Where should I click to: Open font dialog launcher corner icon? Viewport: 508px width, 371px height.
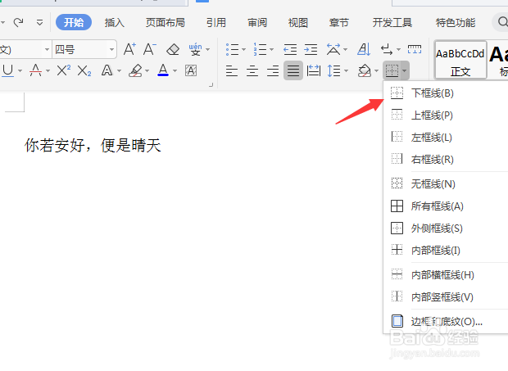(x=211, y=85)
